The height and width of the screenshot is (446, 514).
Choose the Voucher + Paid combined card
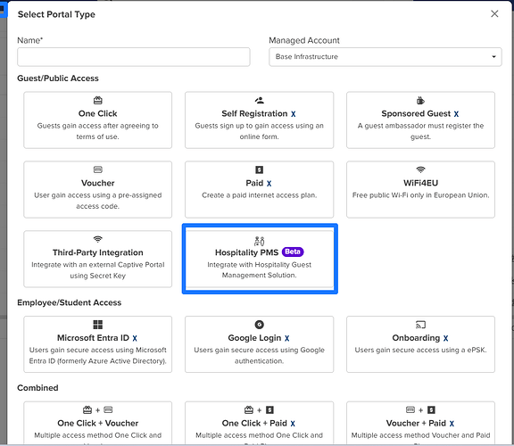[x=420, y=423]
